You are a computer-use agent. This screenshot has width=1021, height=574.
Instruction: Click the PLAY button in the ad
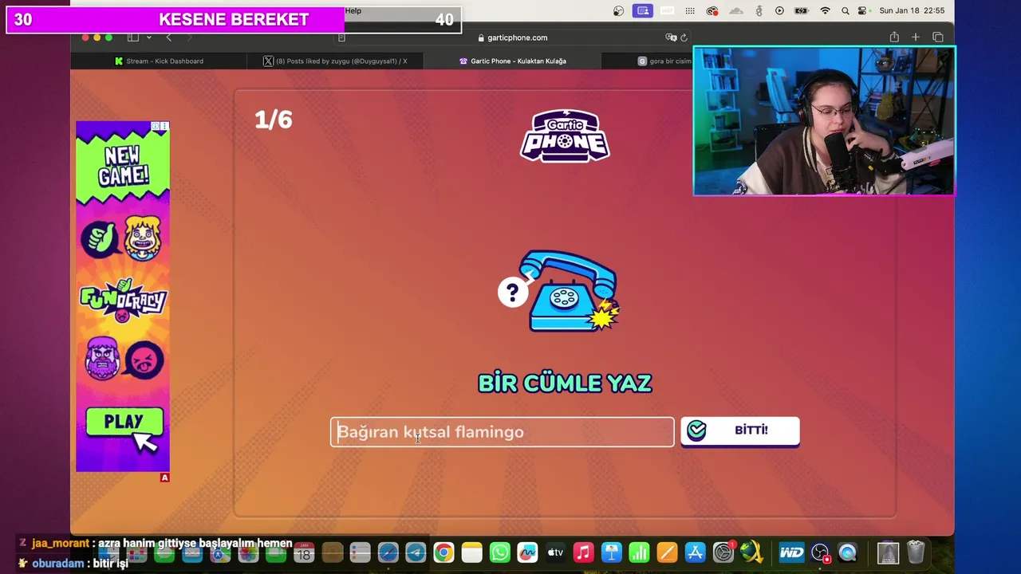124,423
